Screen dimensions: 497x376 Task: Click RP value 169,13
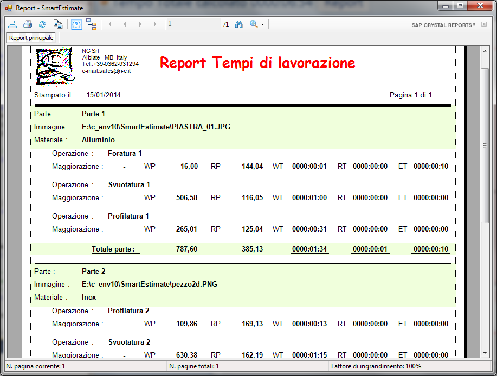[253, 324]
